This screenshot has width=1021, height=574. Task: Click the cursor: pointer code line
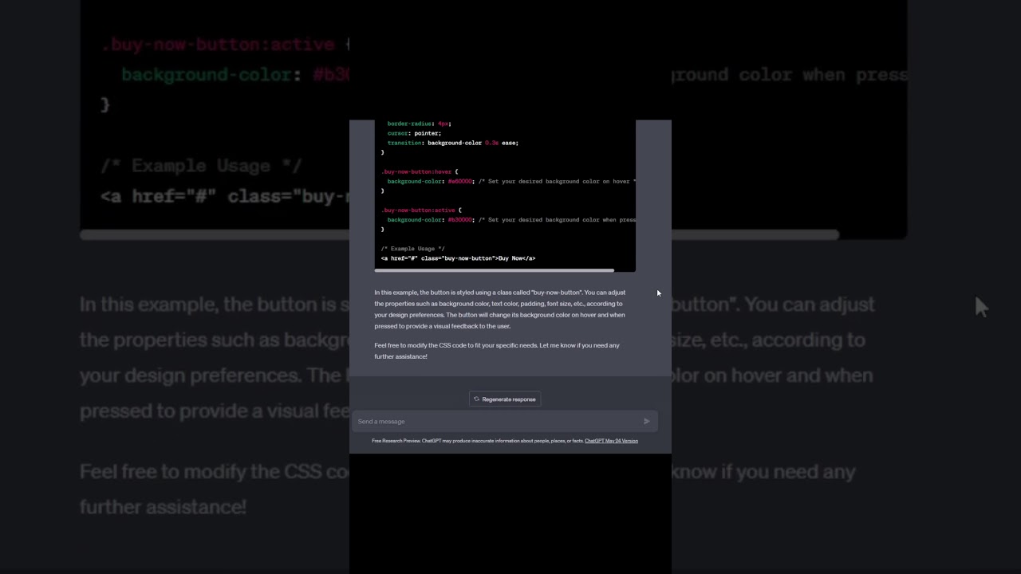click(x=414, y=133)
